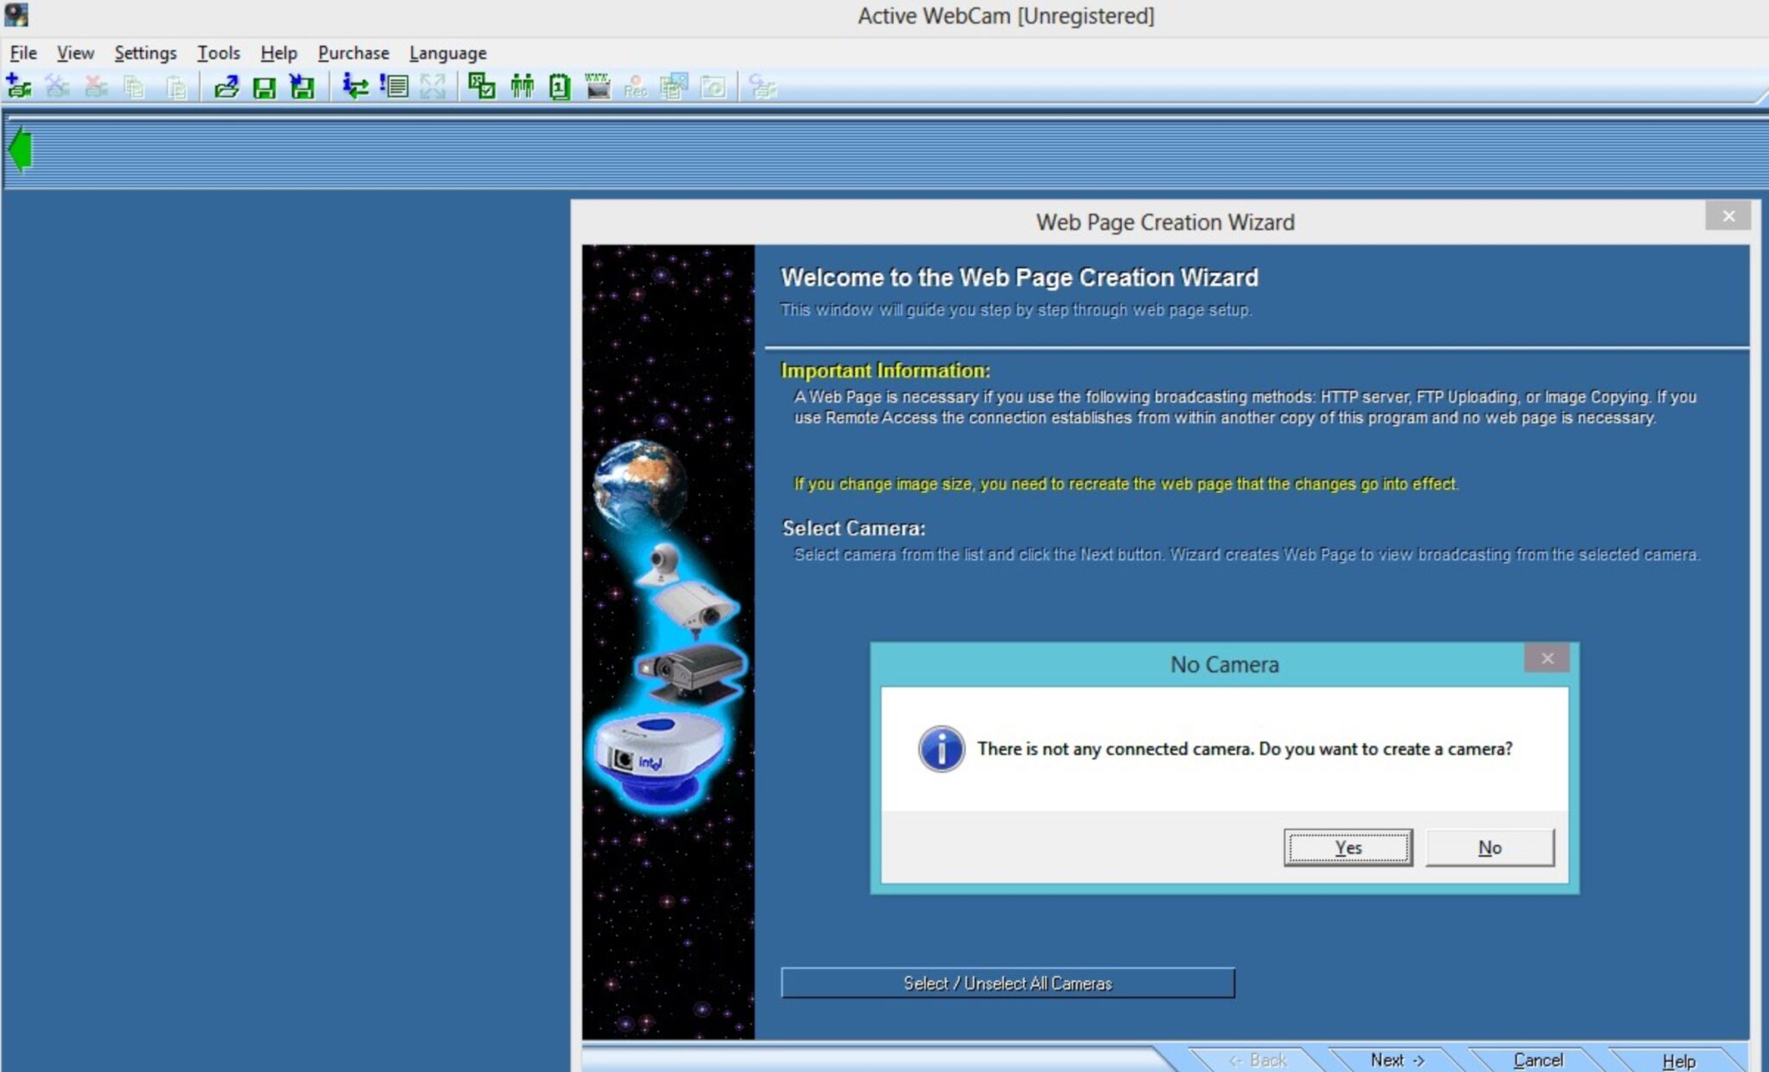Open the Tools menu

click(x=218, y=53)
